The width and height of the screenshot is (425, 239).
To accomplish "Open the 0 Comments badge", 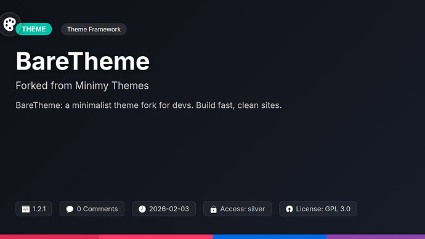I will 92,209.
